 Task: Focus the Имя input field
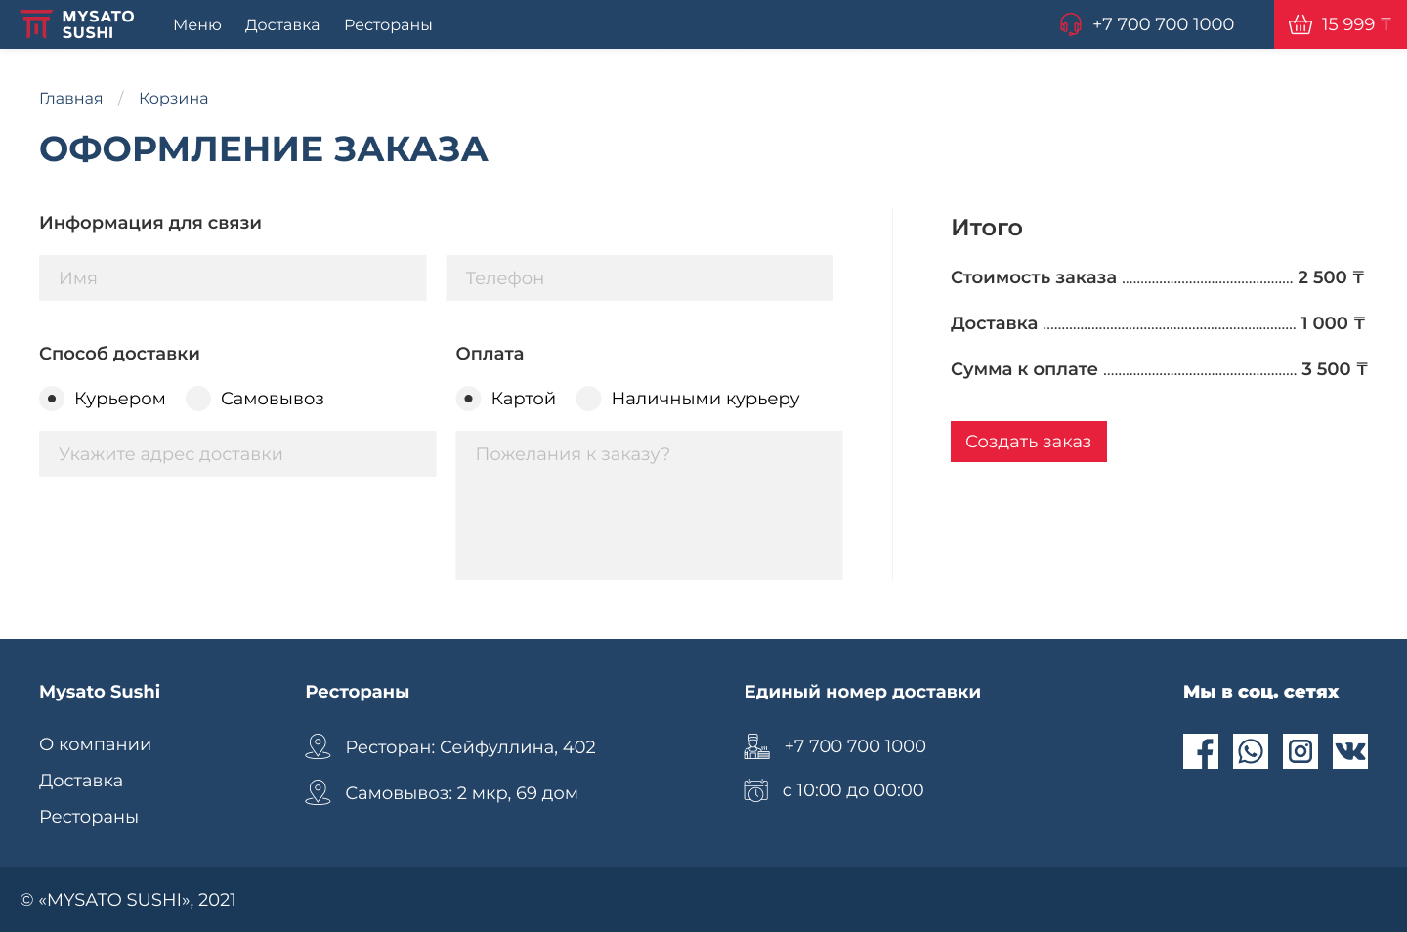click(x=233, y=278)
